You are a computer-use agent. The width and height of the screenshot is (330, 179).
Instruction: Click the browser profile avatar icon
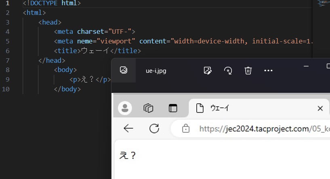click(125, 108)
